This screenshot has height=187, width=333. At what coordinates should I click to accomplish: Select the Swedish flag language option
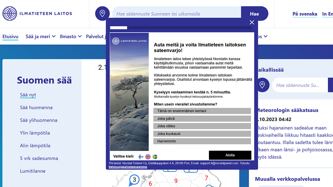[x=155, y=157]
